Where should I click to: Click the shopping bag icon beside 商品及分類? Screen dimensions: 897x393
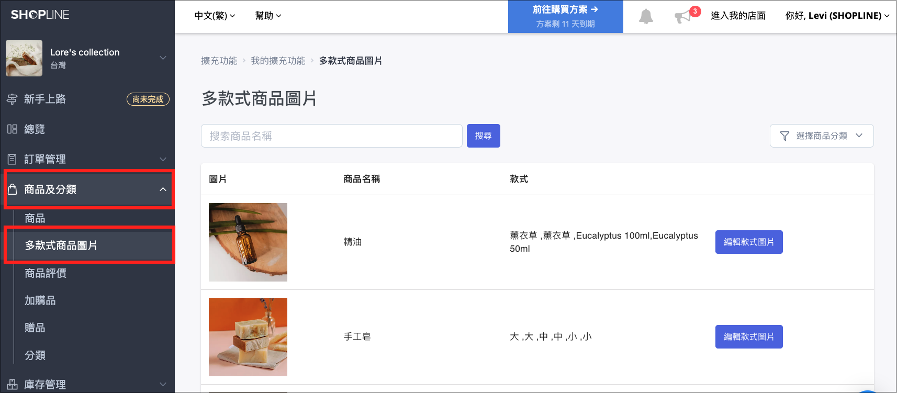click(13, 189)
